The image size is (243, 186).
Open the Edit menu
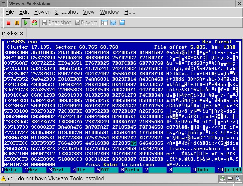(x=24, y=12)
